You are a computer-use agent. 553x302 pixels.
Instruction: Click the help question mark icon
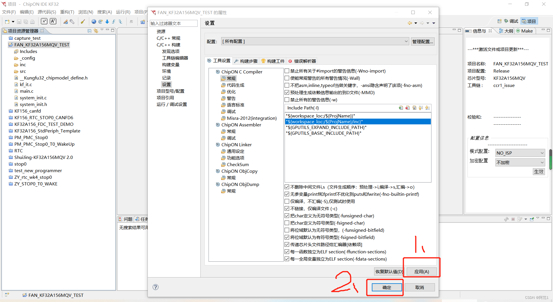coord(156,287)
